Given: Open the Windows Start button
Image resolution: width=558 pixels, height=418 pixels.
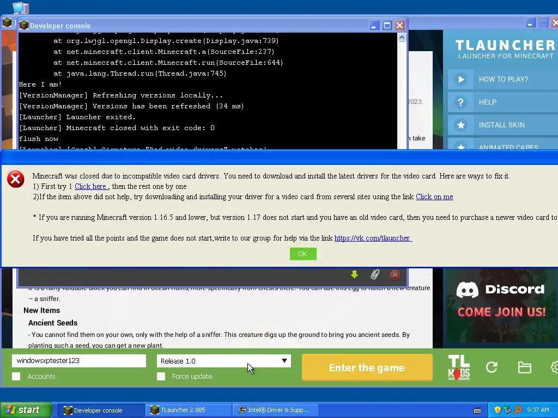Looking at the screenshot, I should [x=26, y=410].
